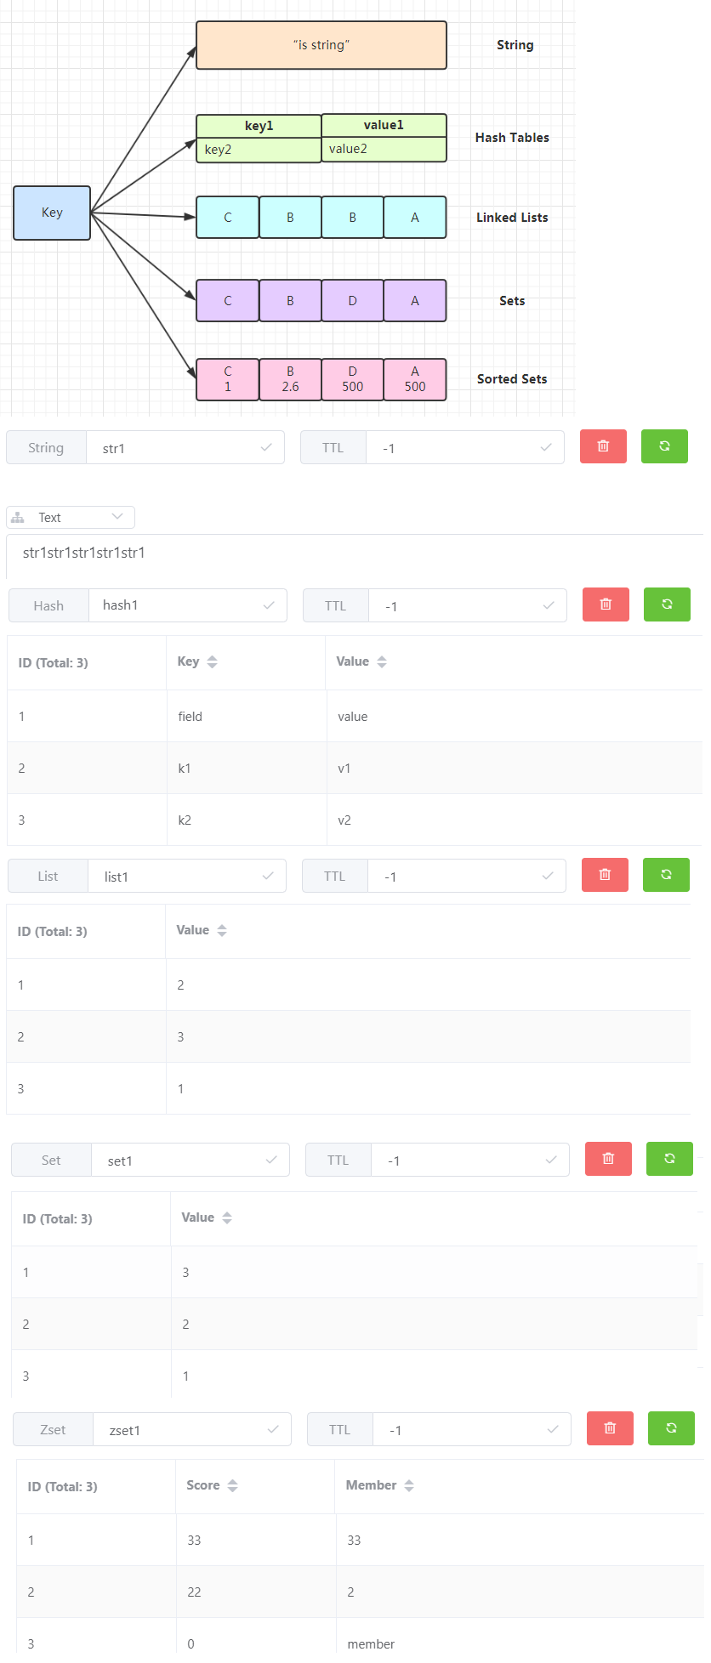This screenshot has height=1663, width=711.
Task: Delete the set1 key
Action: pyautogui.click(x=608, y=1159)
